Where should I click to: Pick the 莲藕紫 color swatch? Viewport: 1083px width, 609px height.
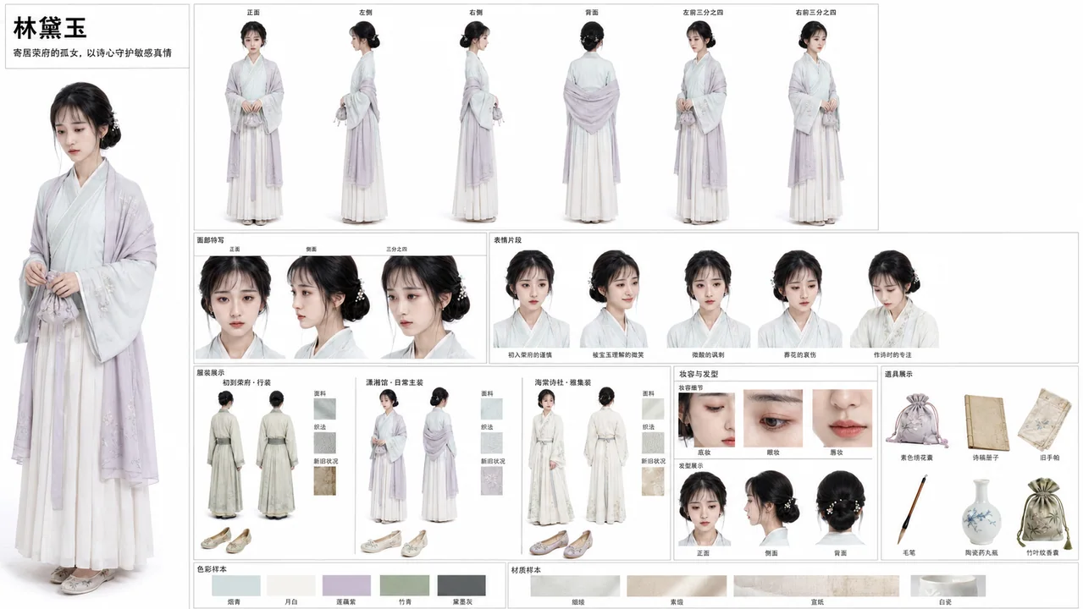(346, 585)
